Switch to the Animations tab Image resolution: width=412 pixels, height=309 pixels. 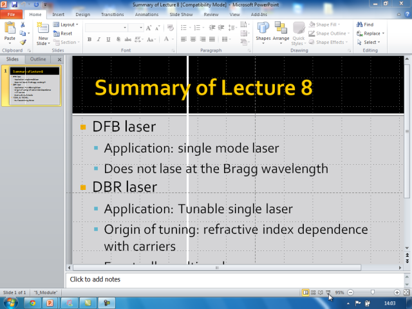pos(147,14)
